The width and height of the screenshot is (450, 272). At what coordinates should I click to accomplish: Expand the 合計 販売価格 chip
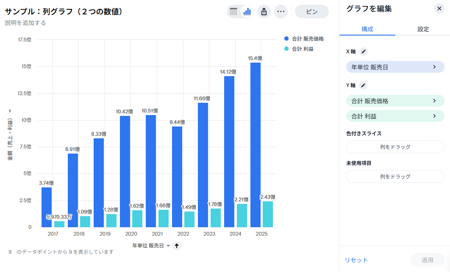coord(395,101)
